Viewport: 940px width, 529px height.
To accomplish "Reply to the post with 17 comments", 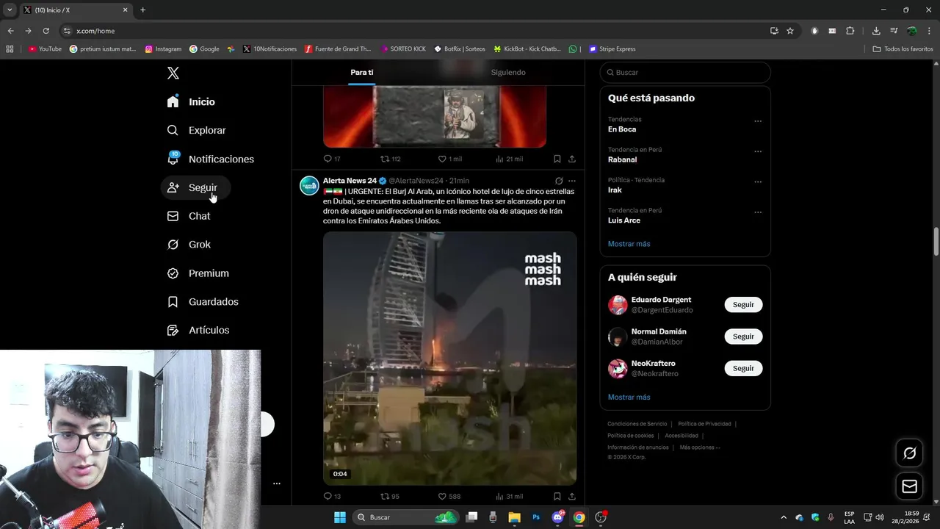I will click(x=332, y=159).
